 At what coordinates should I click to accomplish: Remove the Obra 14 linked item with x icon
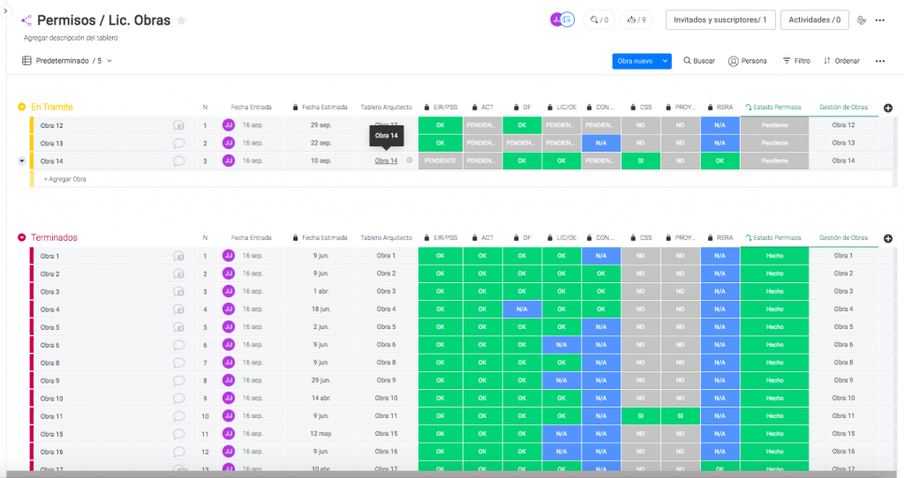[410, 161]
